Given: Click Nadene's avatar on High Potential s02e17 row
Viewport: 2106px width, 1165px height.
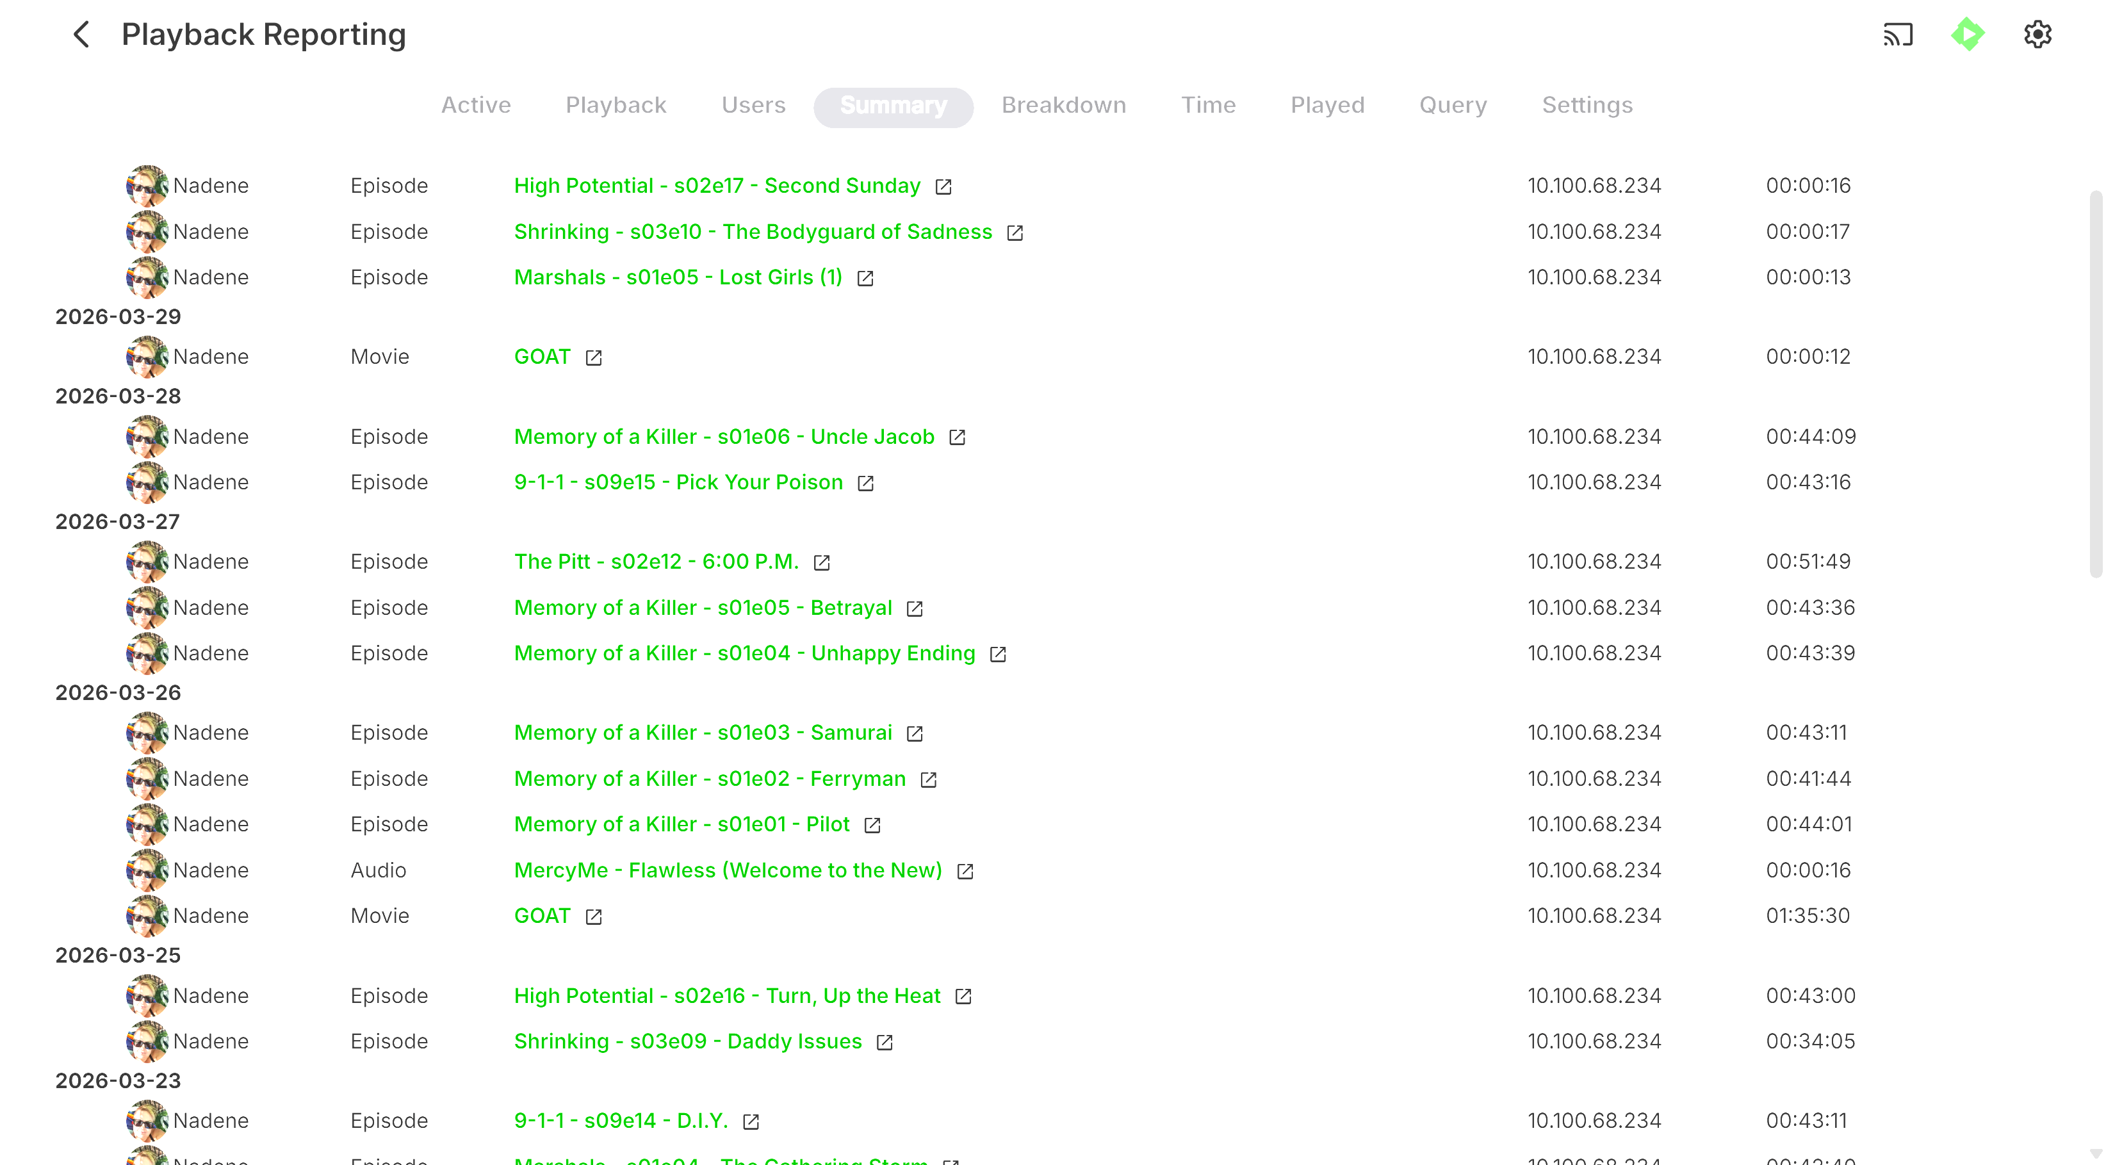Looking at the screenshot, I should click(x=147, y=186).
